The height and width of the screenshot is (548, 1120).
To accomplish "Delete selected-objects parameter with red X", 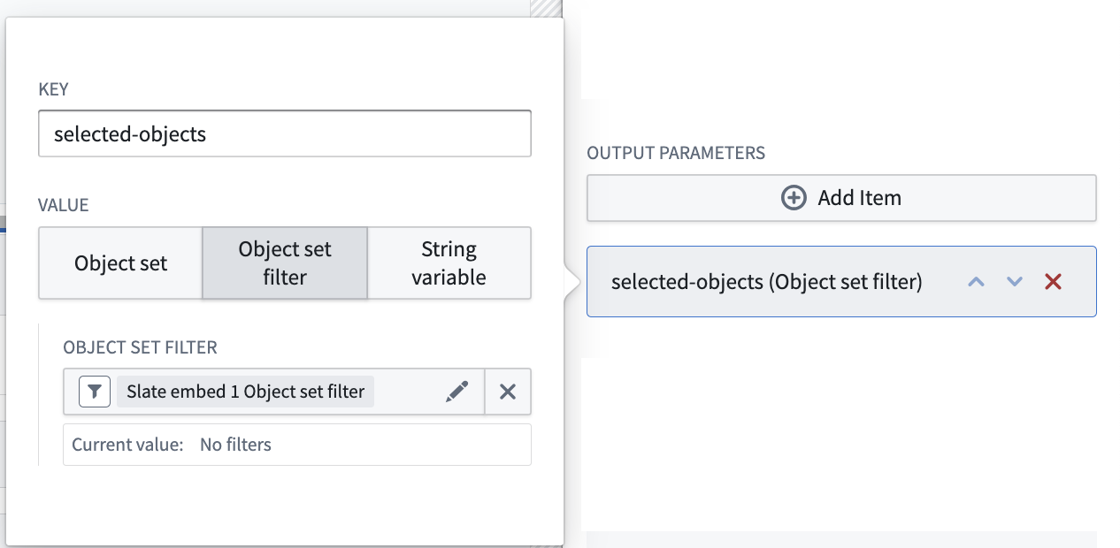I will coord(1053,282).
